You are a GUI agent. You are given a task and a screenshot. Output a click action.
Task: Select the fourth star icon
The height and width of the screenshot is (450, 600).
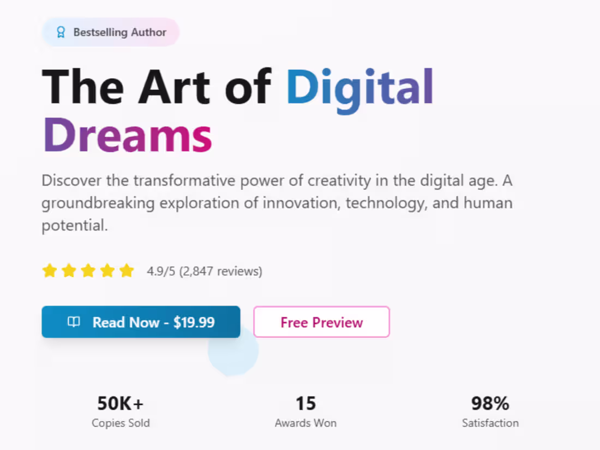coord(107,270)
